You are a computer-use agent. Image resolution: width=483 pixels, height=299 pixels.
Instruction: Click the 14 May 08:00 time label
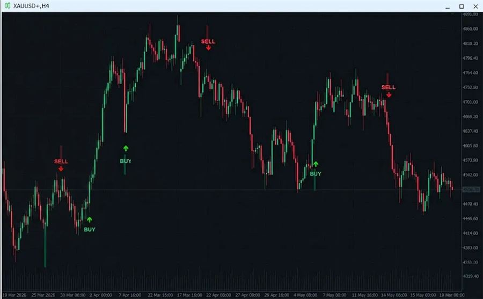[x=394, y=295]
